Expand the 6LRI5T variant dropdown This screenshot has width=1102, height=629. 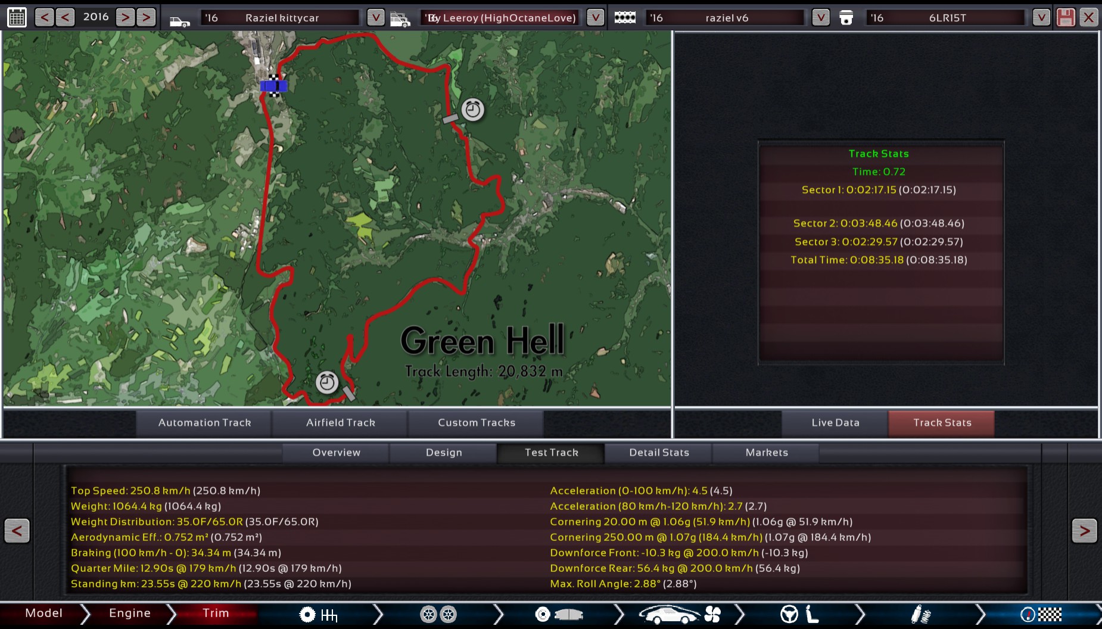pos(1041,17)
